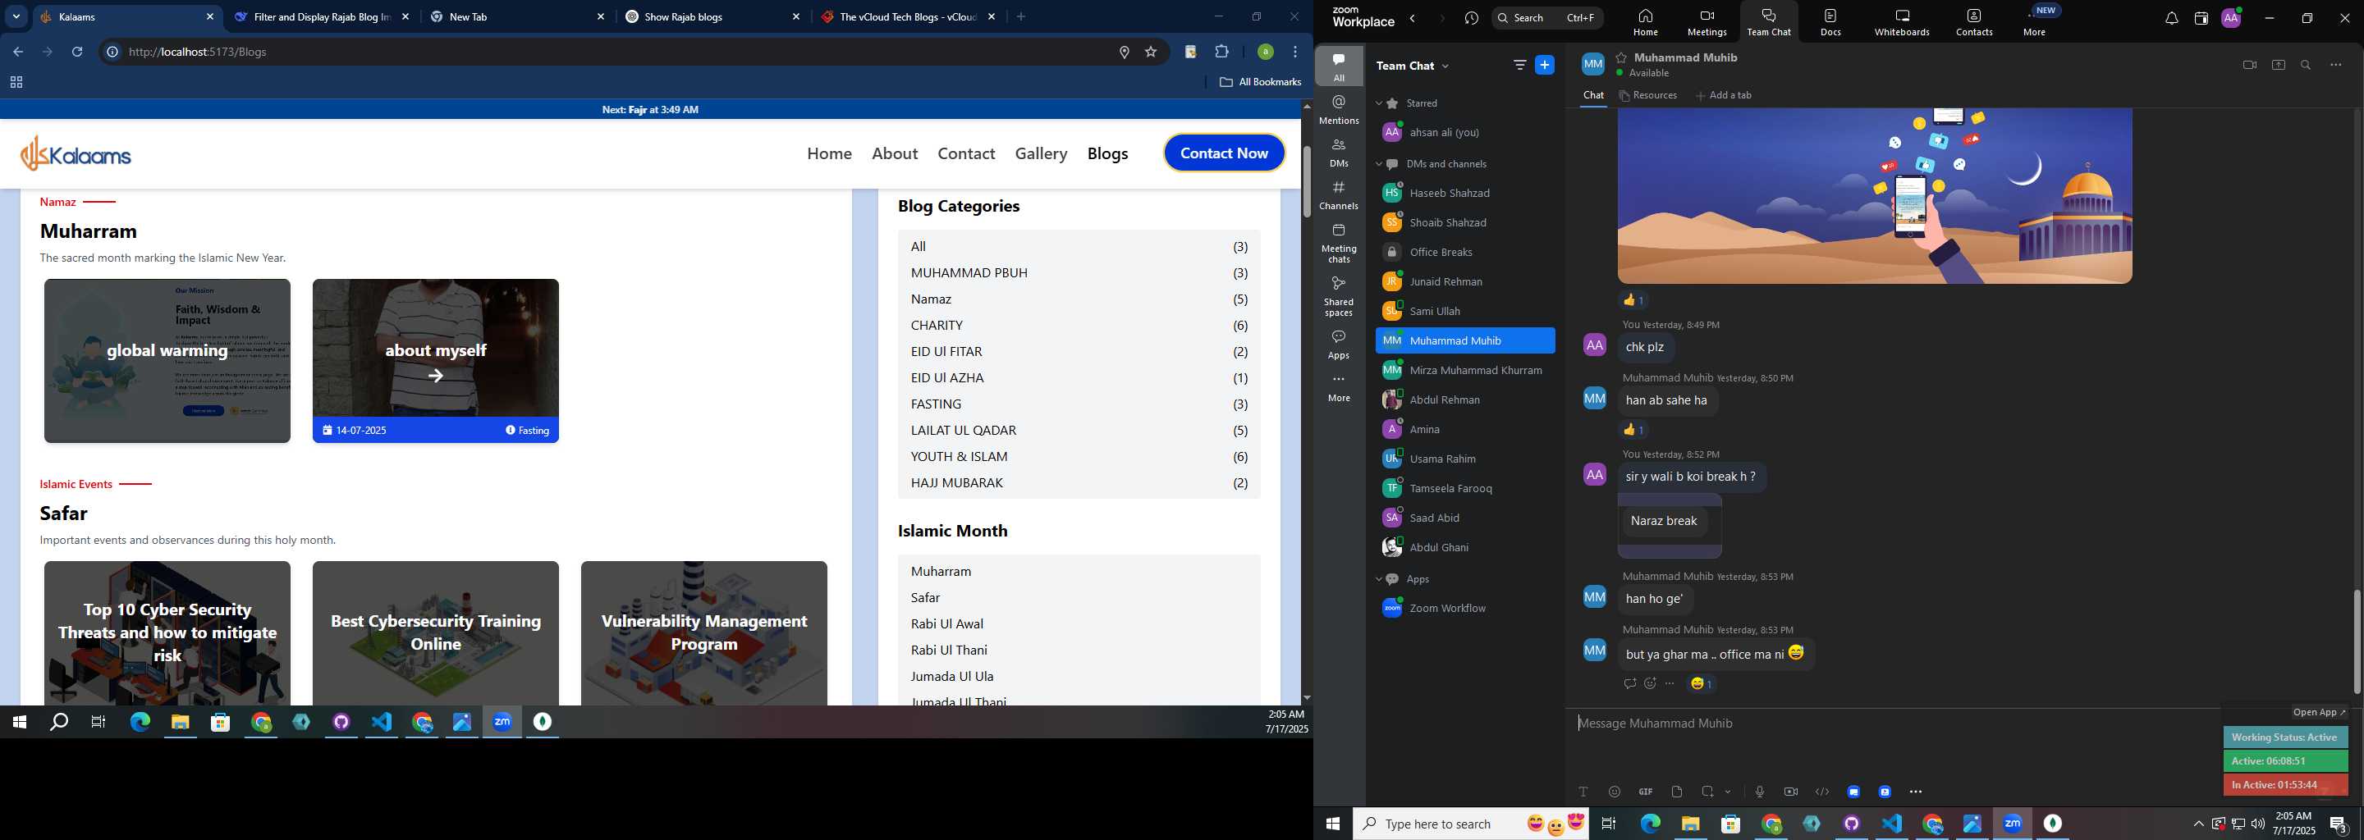
Task: Click the browser page vertical scrollbar
Action: coord(1307,180)
